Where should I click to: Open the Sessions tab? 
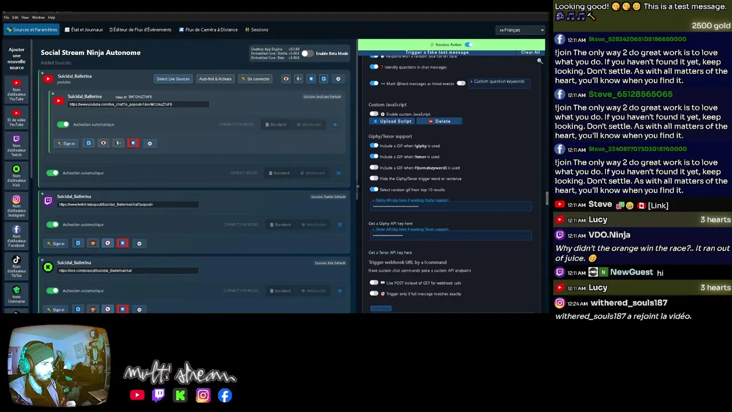[x=256, y=30]
